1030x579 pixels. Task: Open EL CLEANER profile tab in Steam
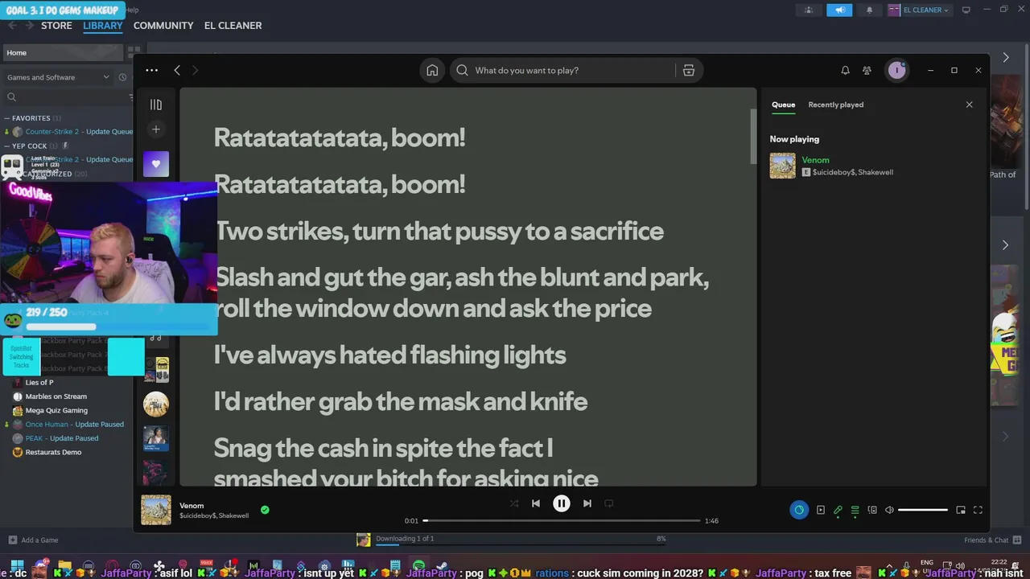pos(233,26)
